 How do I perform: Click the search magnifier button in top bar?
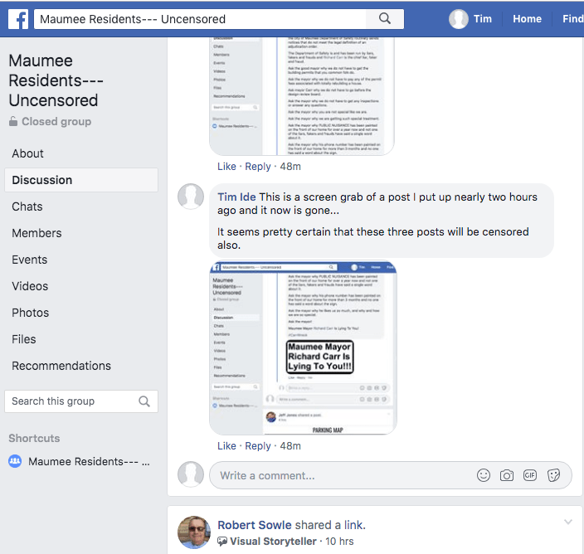[x=384, y=18]
